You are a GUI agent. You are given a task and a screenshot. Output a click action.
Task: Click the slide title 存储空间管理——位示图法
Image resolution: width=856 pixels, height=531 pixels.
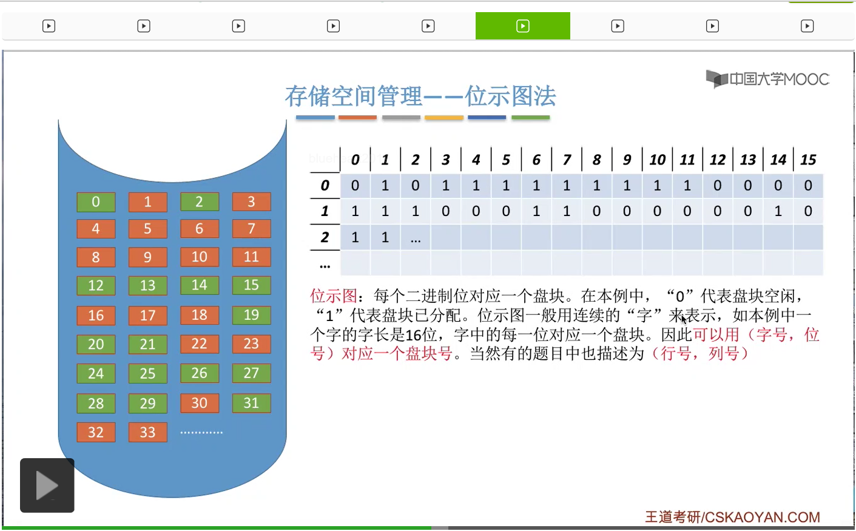[420, 96]
